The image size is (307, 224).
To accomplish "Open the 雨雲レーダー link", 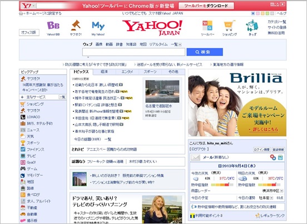I will (x=201, y=191).
